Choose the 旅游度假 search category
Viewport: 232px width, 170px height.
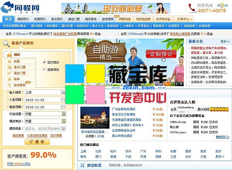tap(17, 85)
